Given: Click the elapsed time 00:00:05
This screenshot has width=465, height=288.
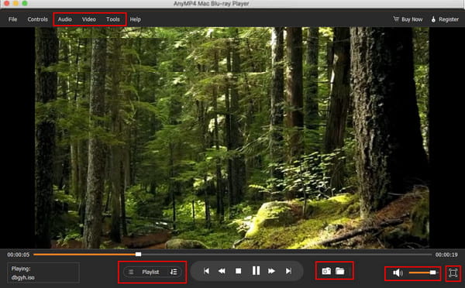Looking at the screenshot, I should click(x=19, y=255).
